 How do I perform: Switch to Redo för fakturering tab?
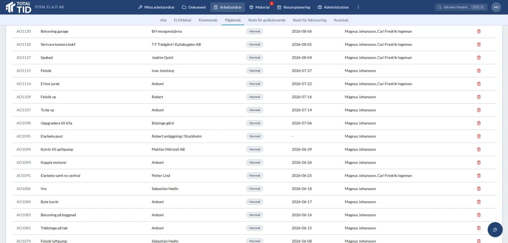click(310, 20)
